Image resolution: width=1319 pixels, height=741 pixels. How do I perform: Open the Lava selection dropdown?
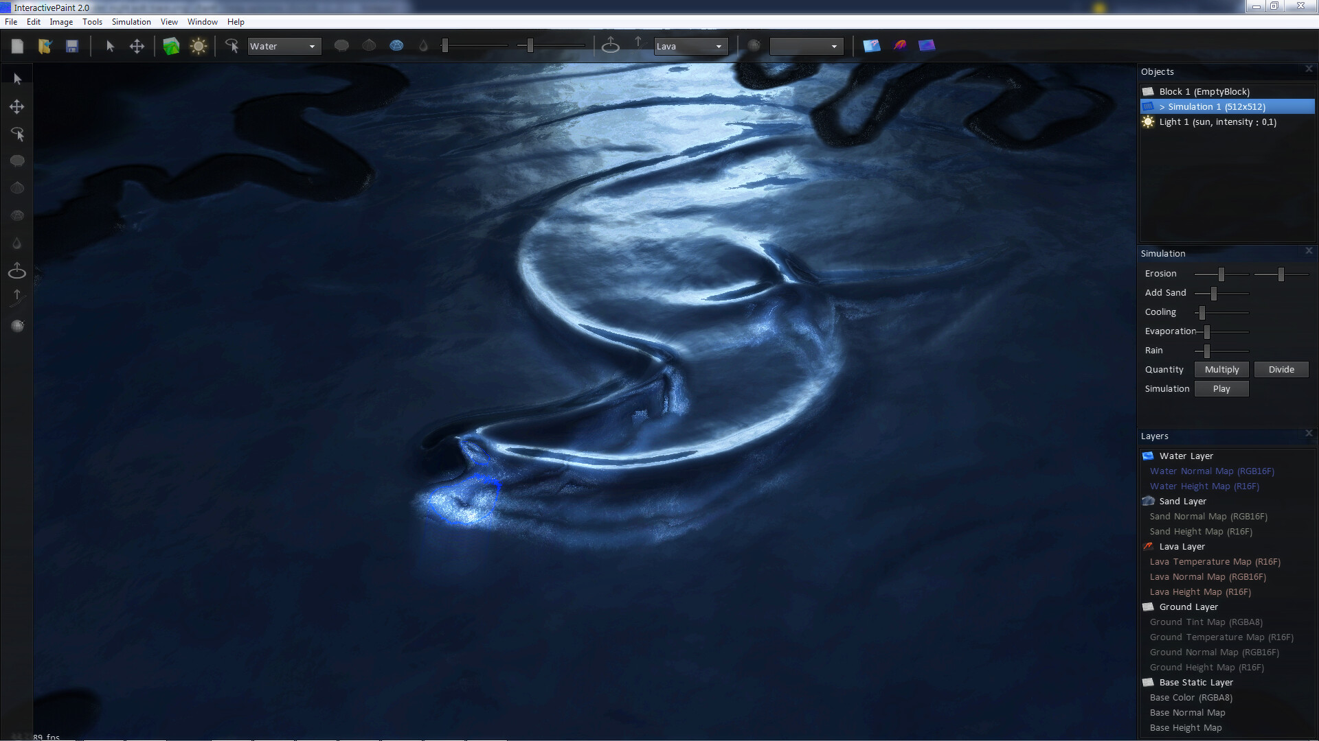click(x=690, y=46)
